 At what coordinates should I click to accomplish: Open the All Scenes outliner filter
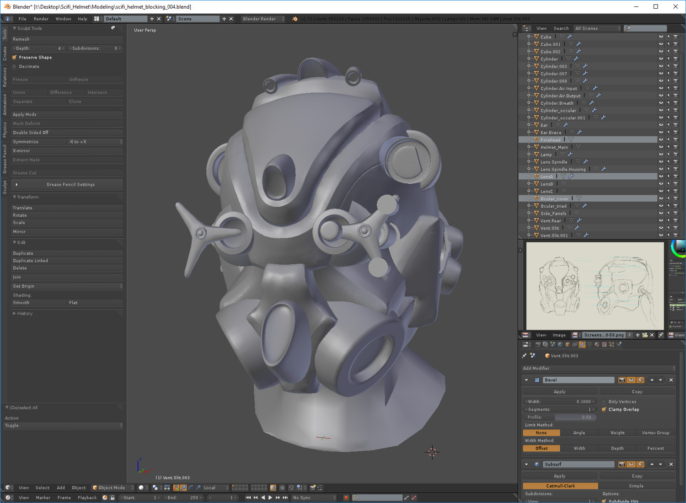(x=597, y=28)
